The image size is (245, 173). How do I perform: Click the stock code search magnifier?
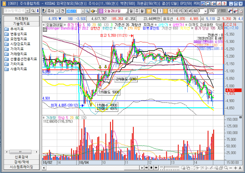87,11
